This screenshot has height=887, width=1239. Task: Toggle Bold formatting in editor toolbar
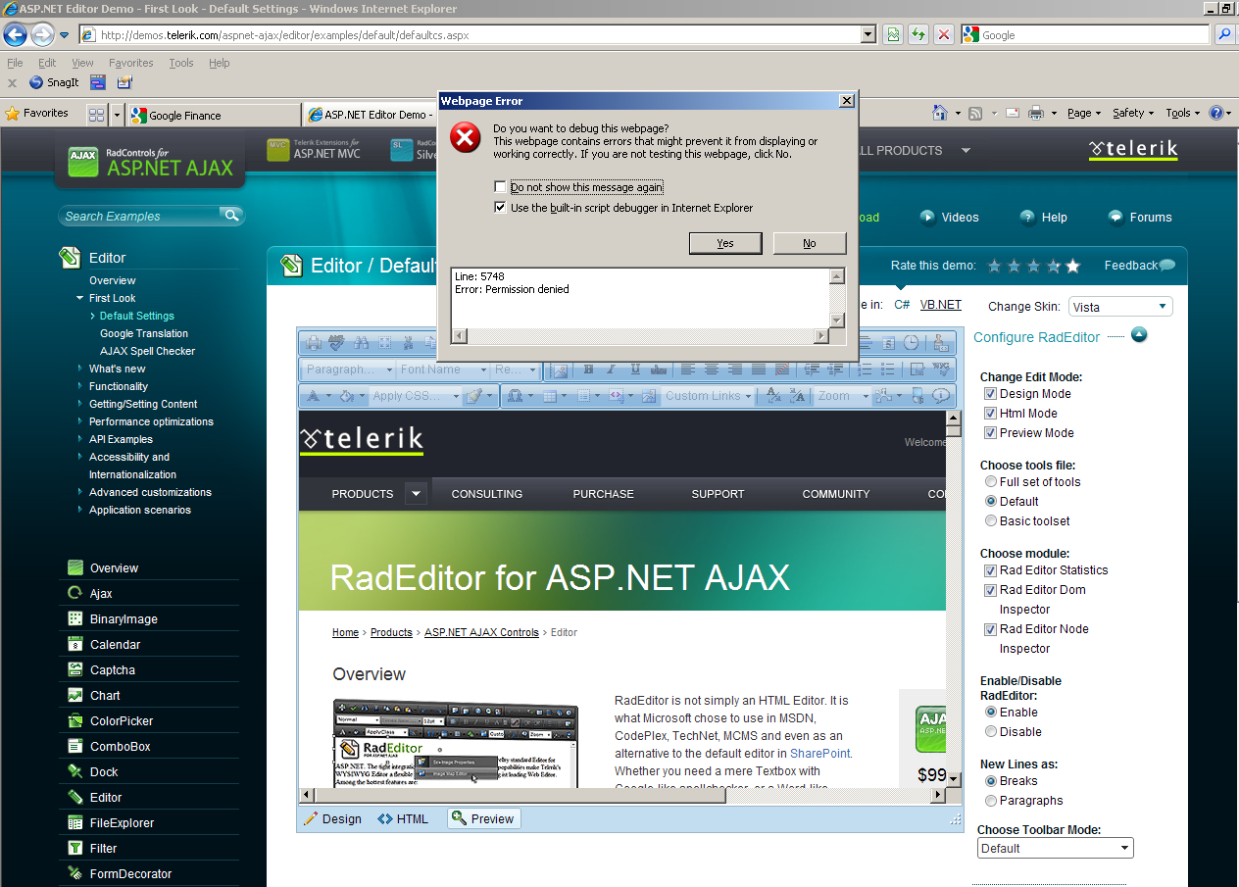click(588, 370)
